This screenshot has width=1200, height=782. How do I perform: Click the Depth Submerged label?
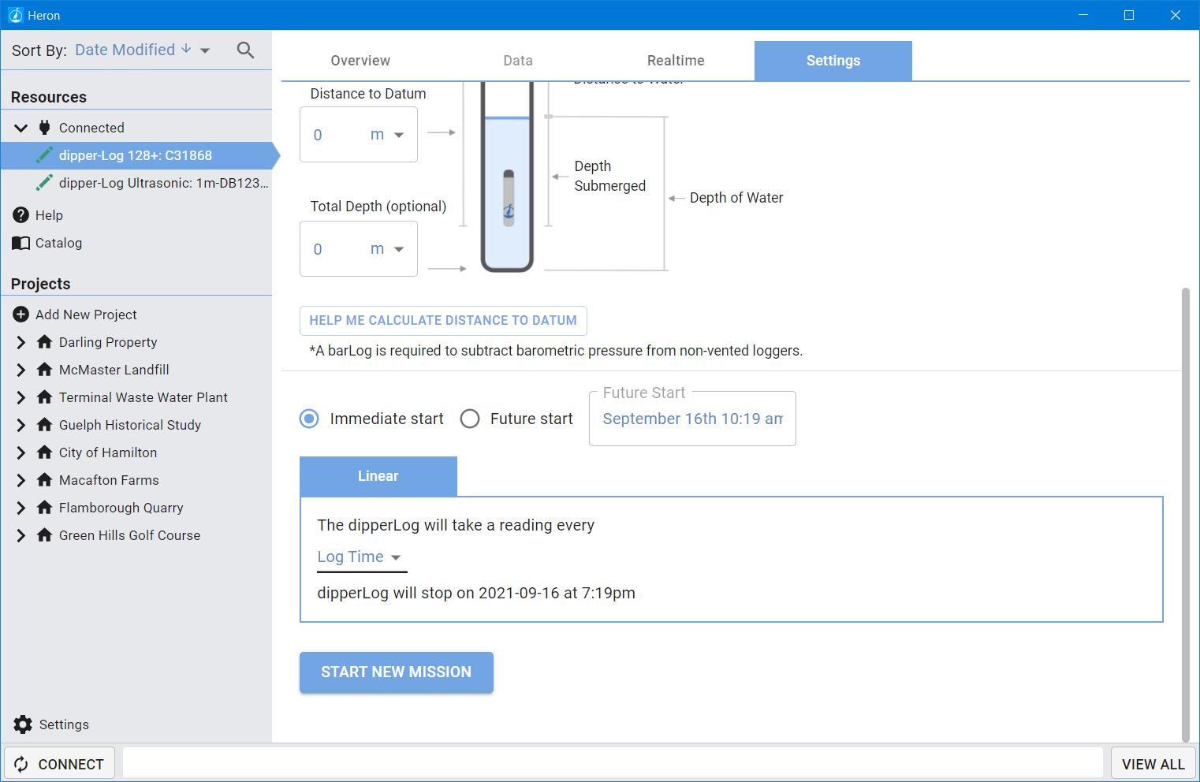click(x=609, y=176)
